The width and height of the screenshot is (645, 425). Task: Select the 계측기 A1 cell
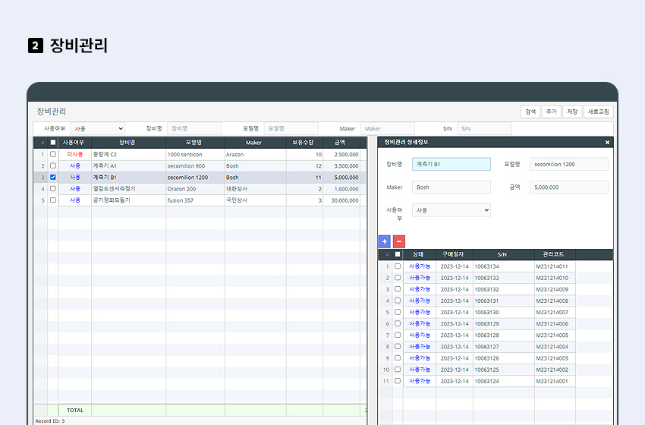pos(128,165)
